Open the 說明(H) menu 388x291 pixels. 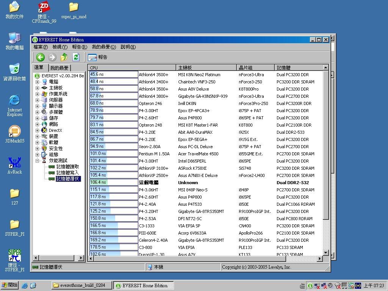coord(128,47)
